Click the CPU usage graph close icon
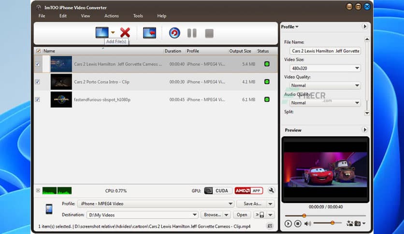404x234 pixels. point(38,190)
